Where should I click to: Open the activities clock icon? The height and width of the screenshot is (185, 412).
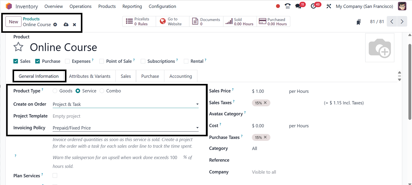(x=313, y=6)
